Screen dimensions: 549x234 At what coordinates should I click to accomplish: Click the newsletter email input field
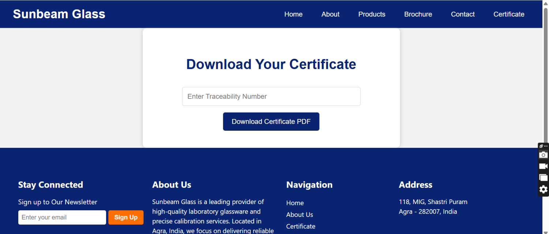tap(62, 217)
